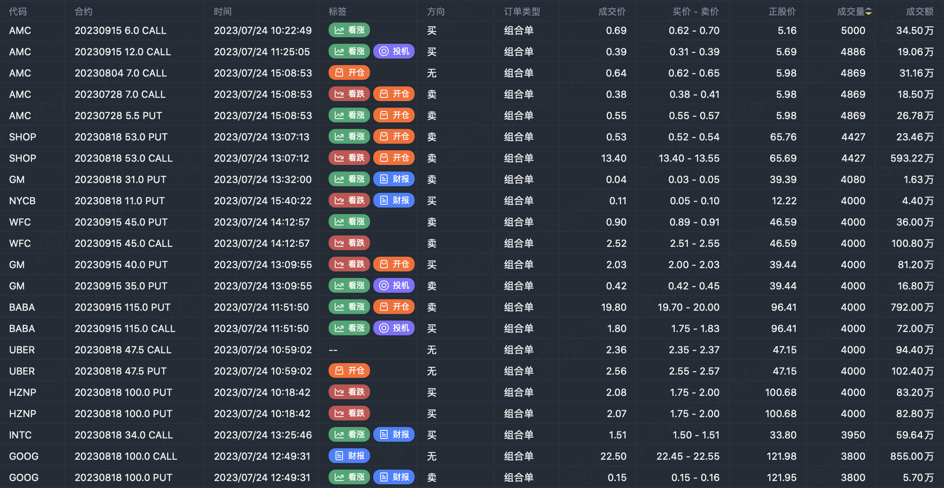Click SHOP ticker in 53.0 PUT row

click(23, 137)
